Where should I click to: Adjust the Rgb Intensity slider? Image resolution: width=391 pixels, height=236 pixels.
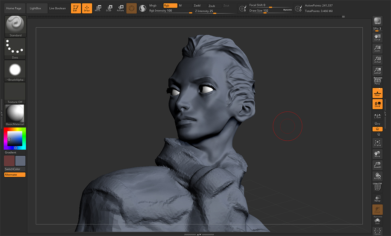click(x=171, y=11)
